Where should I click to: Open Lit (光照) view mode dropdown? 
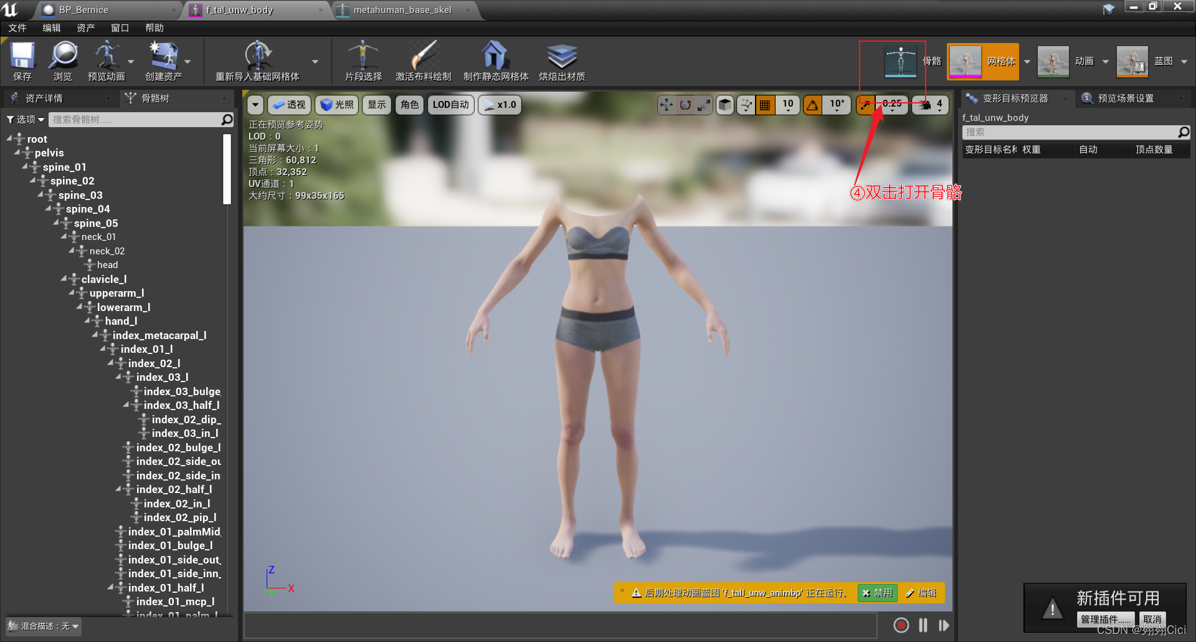pyautogui.click(x=337, y=105)
